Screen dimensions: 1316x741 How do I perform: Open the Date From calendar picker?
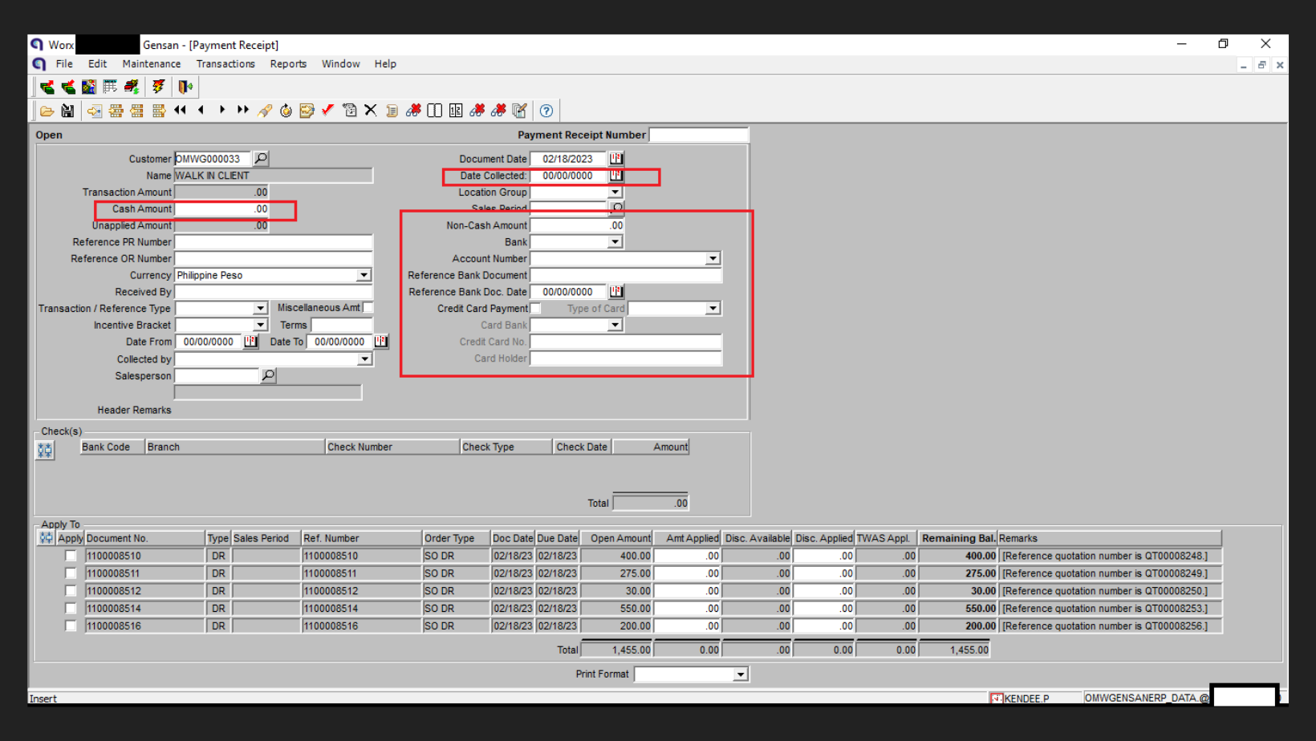[250, 342]
